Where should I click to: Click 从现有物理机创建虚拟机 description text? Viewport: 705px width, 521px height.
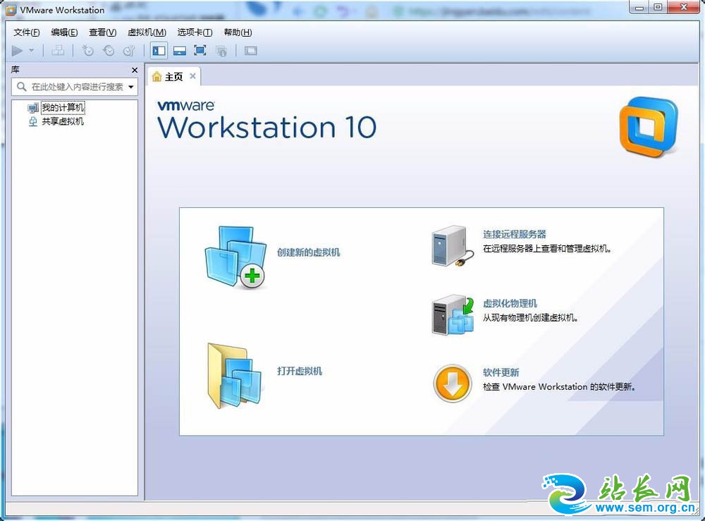click(x=531, y=318)
